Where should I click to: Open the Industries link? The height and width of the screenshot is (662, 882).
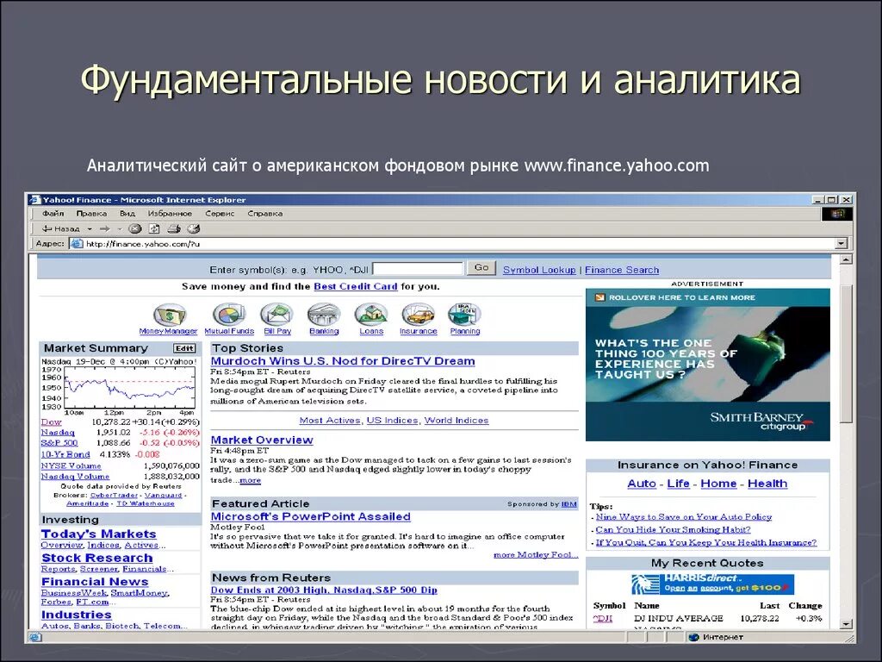coord(76,615)
